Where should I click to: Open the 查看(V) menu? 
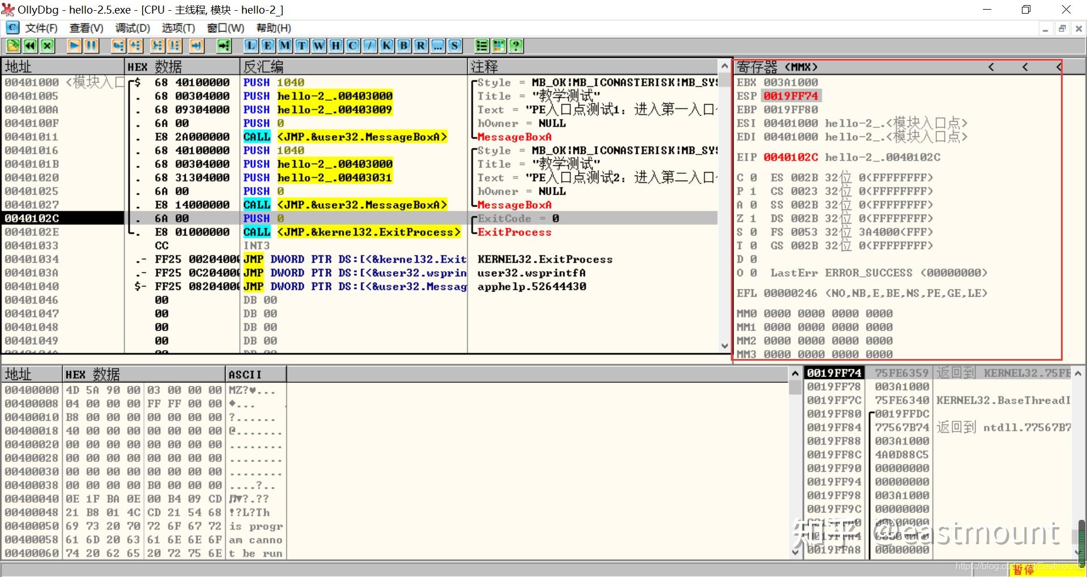click(86, 28)
